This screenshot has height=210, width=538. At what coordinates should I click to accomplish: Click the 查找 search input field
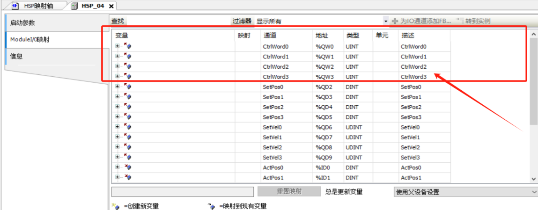(178, 21)
